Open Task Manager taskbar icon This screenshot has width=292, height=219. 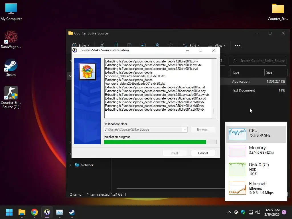click(60, 212)
